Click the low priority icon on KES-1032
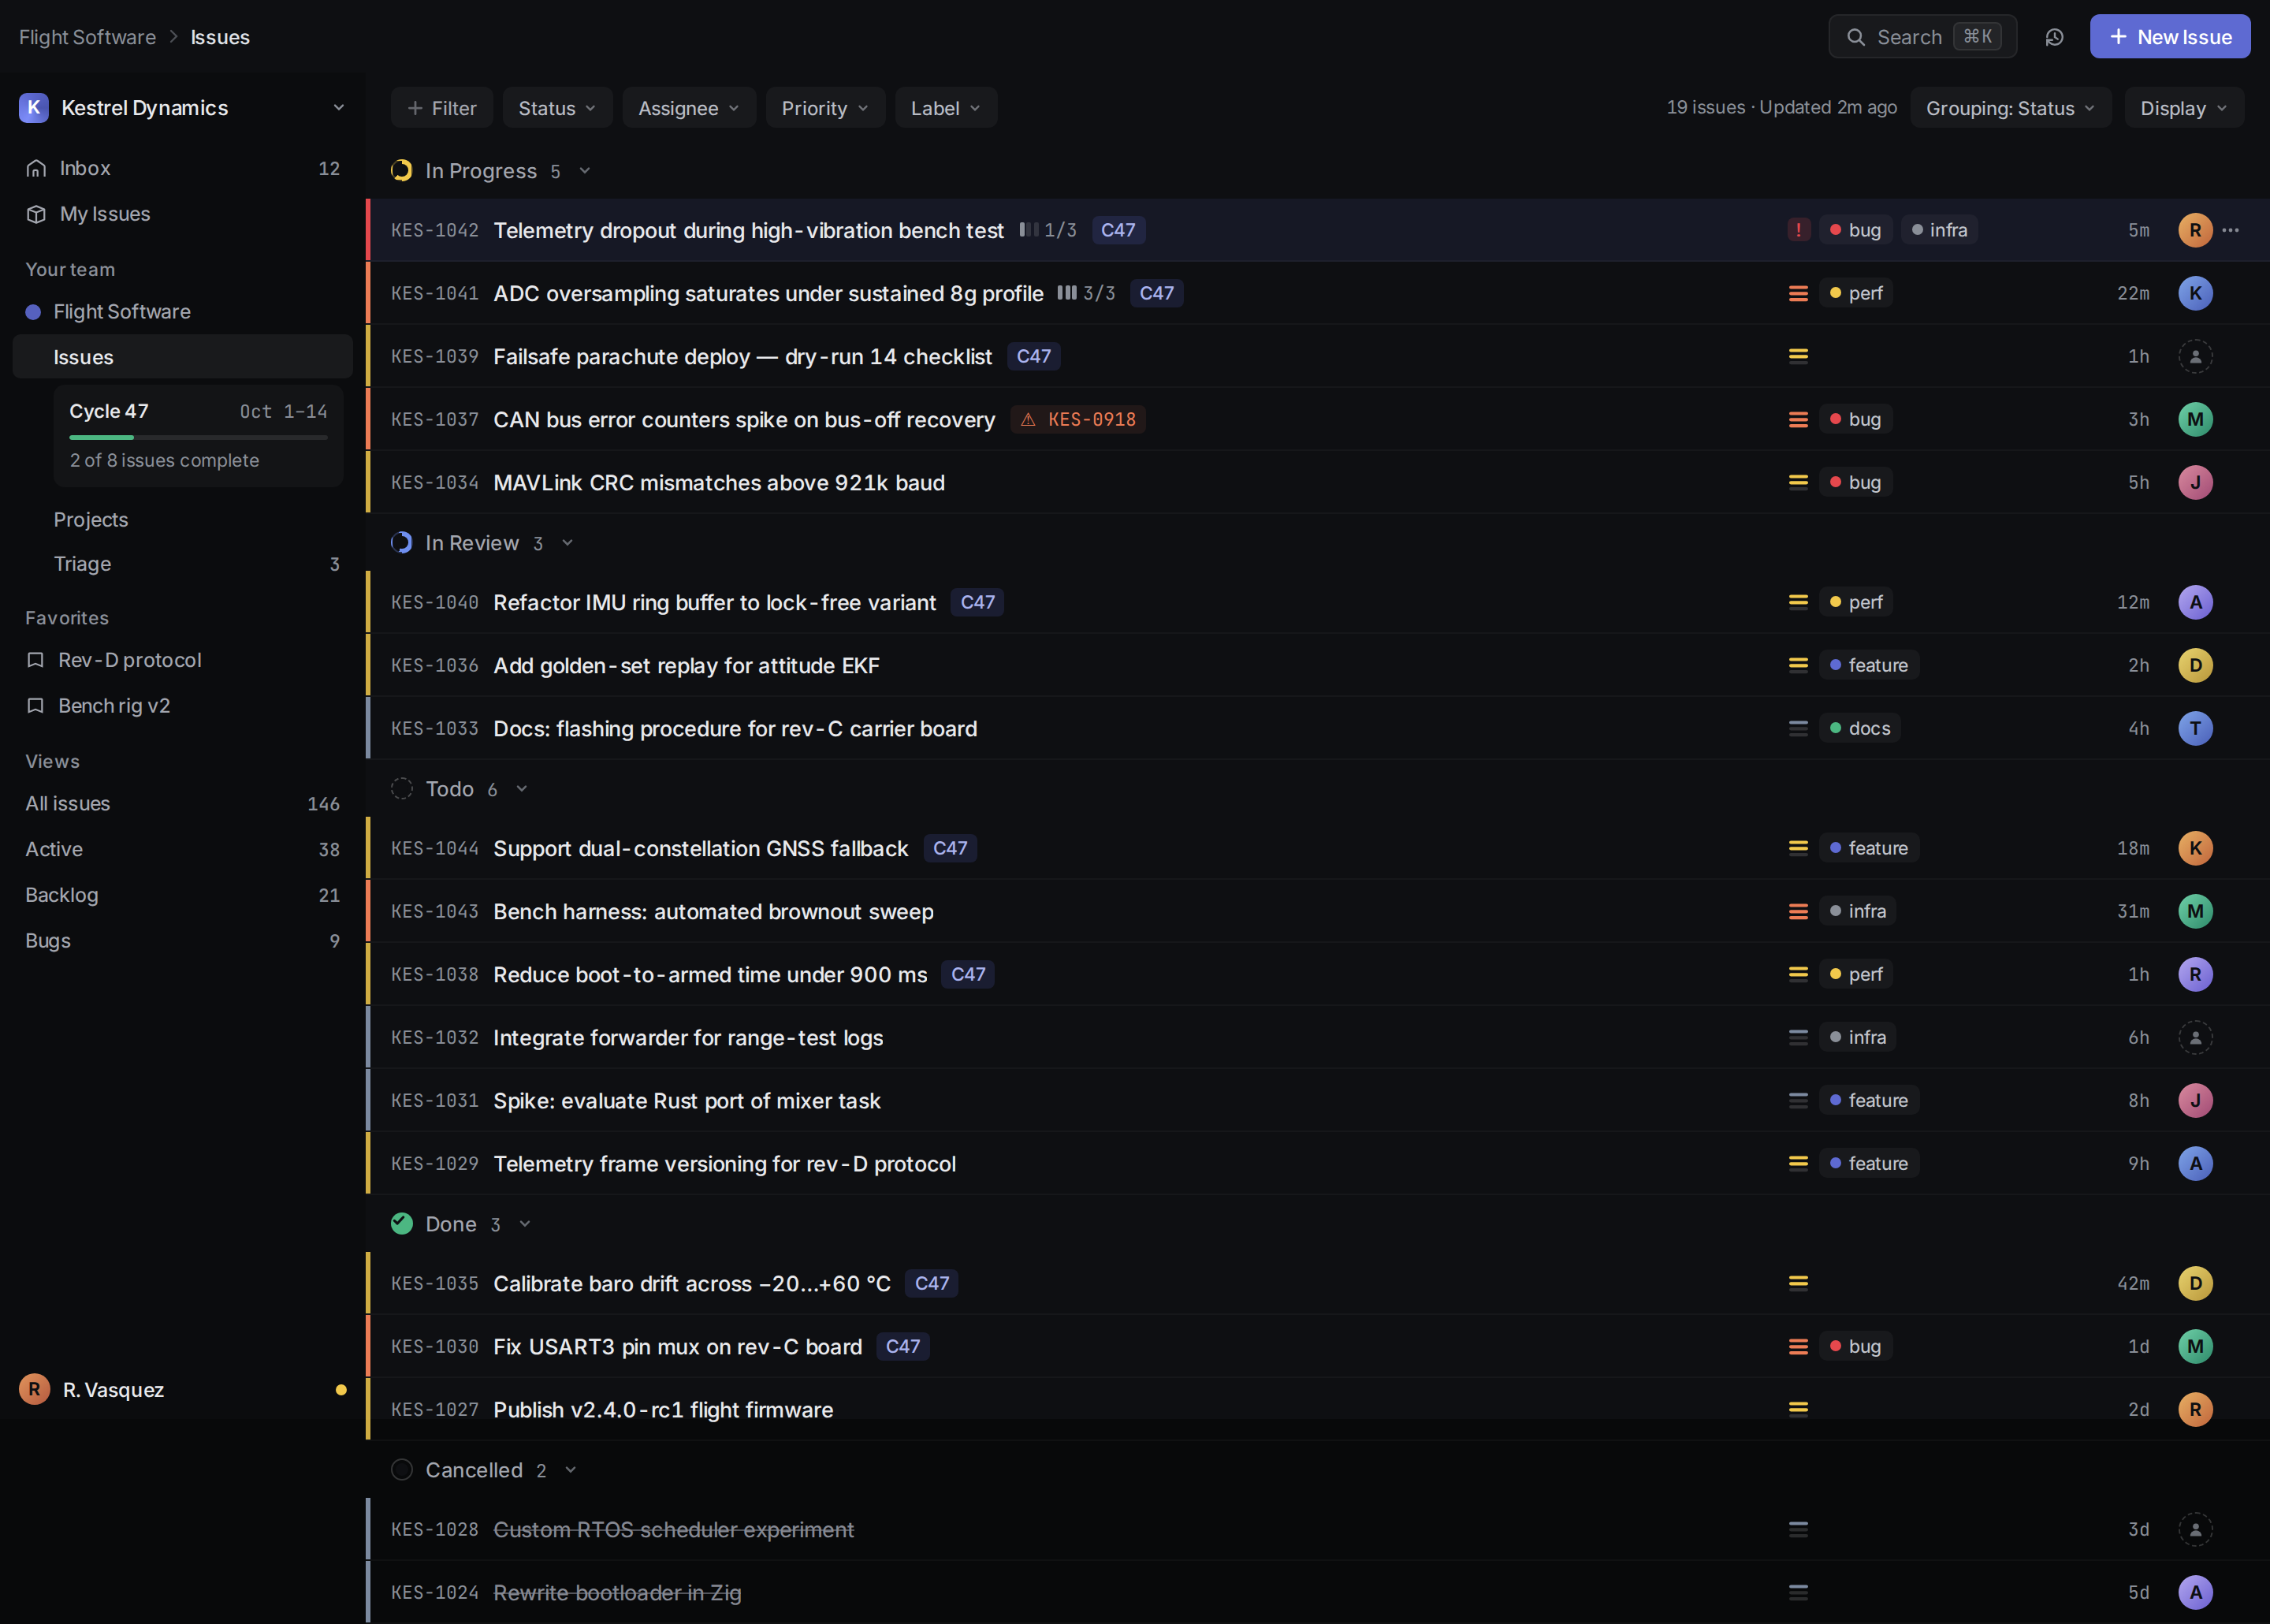This screenshot has width=2270, height=1624. coord(1798,1037)
